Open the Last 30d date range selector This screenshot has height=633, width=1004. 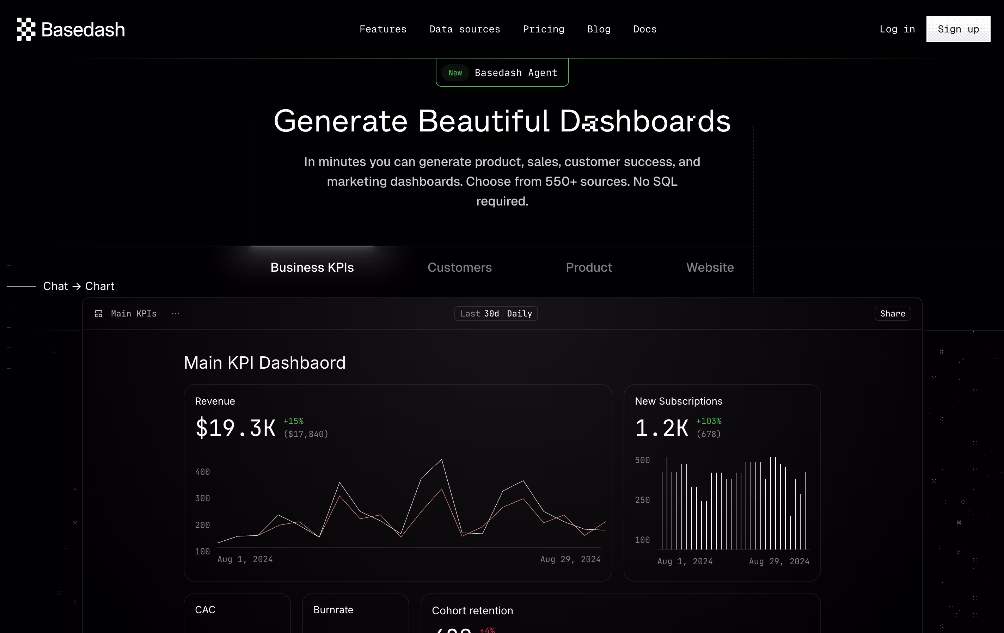point(479,313)
